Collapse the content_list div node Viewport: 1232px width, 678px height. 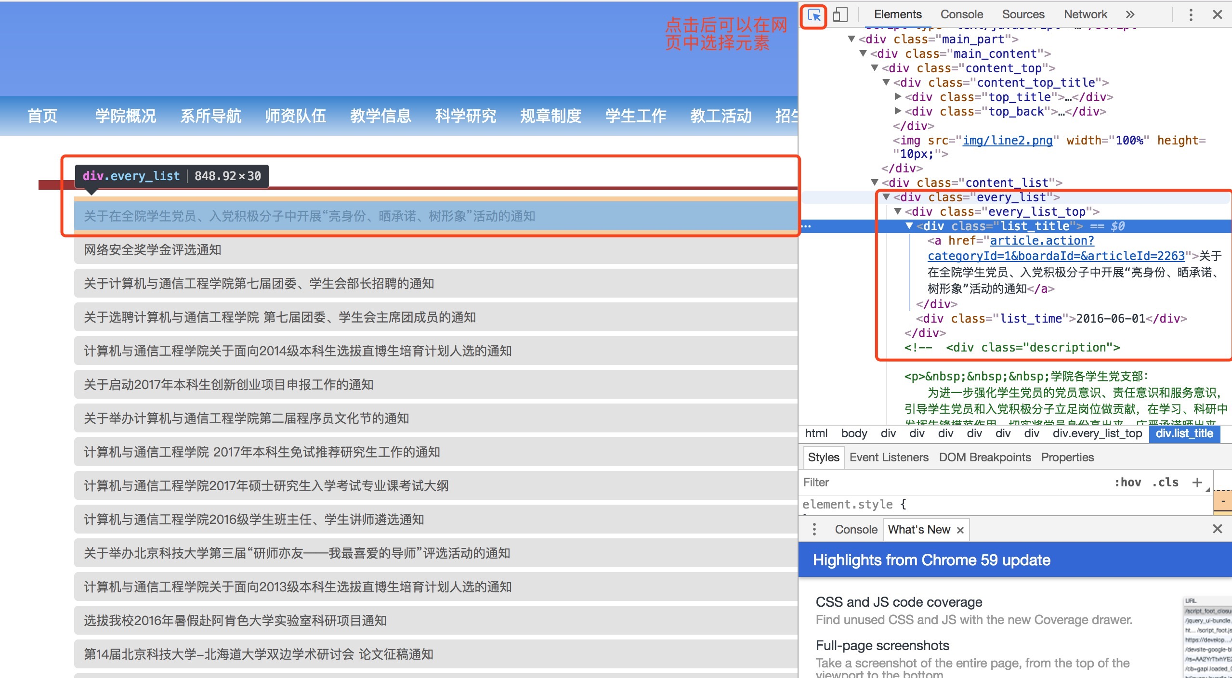coord(875,183)
